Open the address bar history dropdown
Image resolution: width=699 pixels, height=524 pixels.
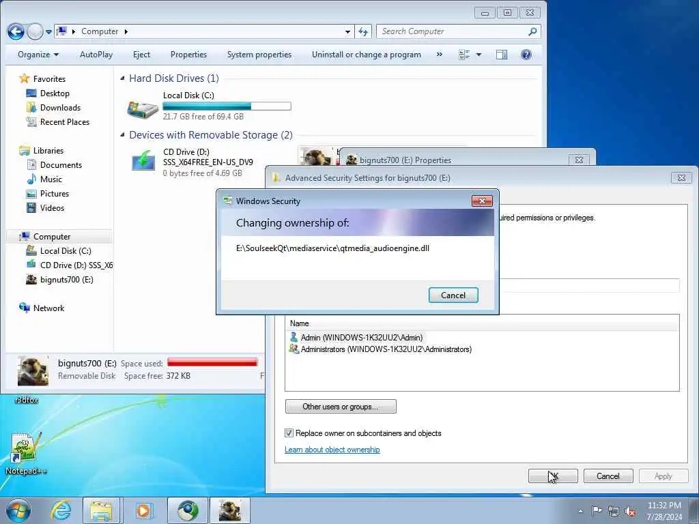[x=347, y=31]
